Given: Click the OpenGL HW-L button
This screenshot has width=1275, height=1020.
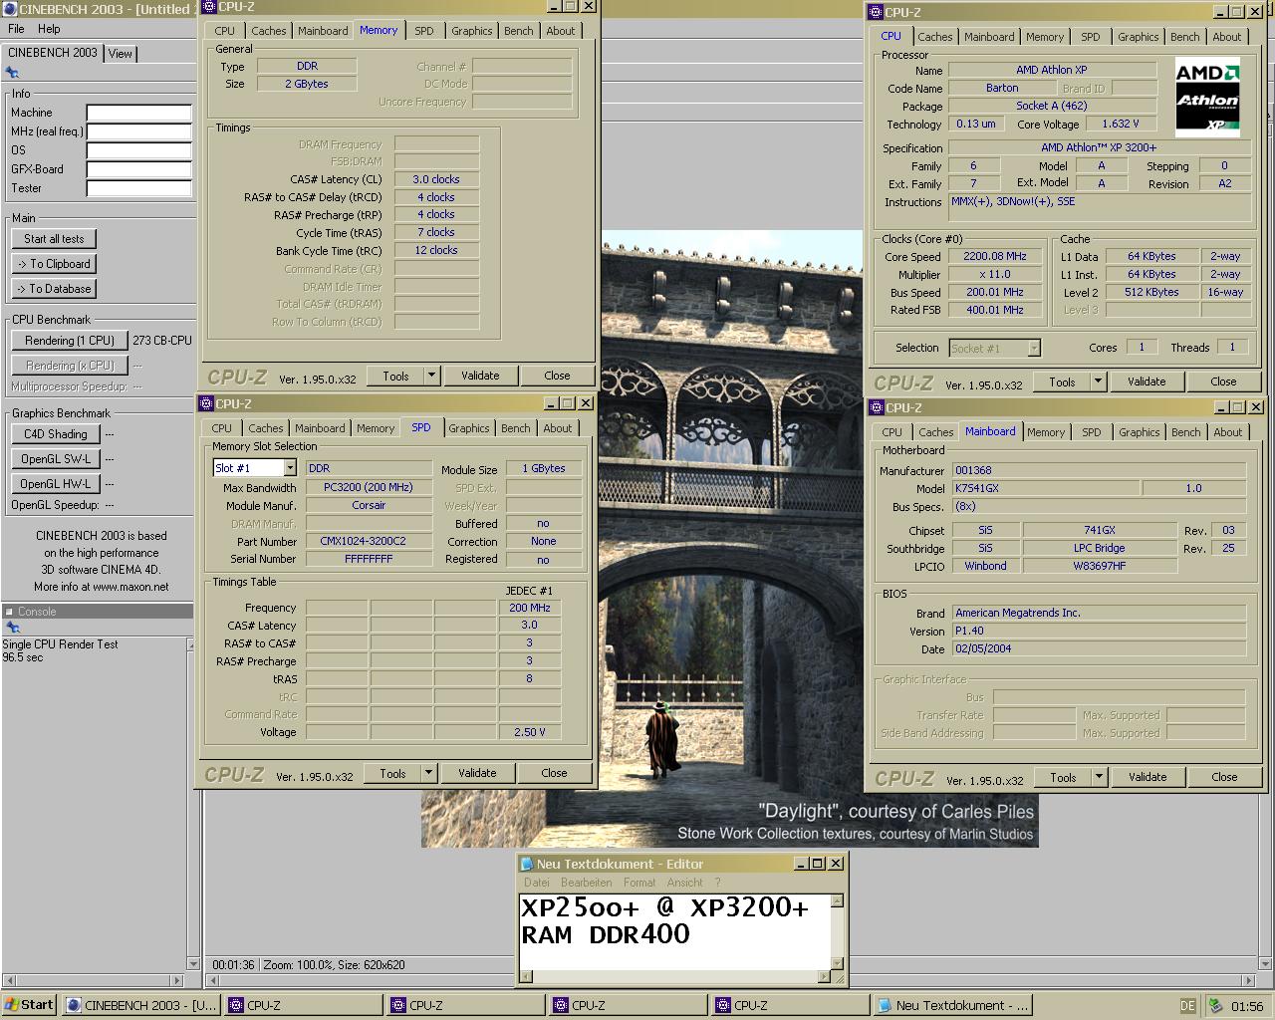Looking at the screenshot, I should click(56, 484).
